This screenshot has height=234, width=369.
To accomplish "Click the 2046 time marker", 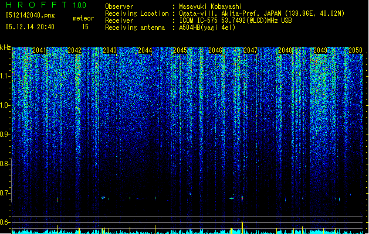I will (x=215, y=50).
